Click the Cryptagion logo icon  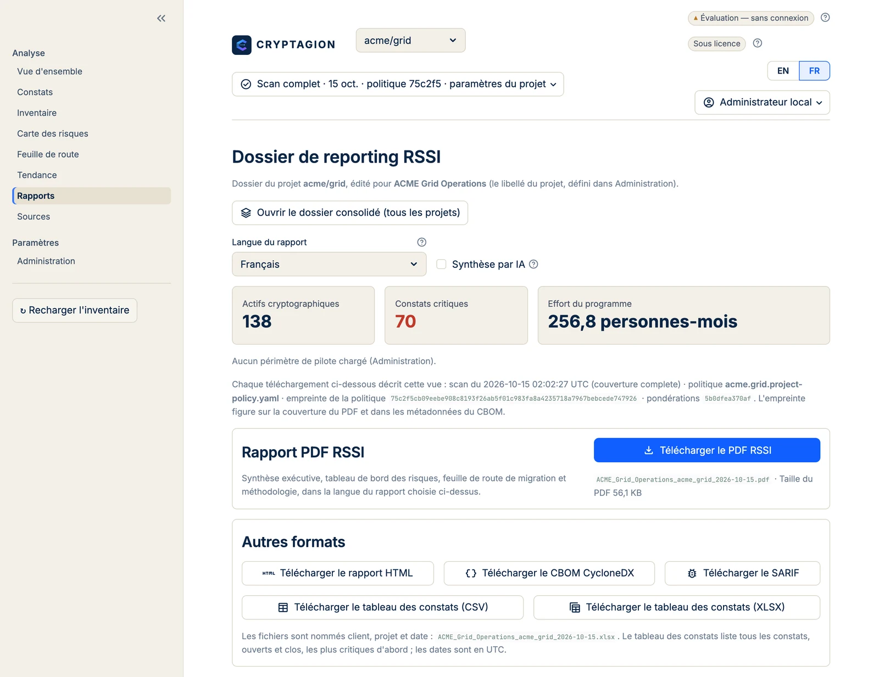(x=242, y=44)
